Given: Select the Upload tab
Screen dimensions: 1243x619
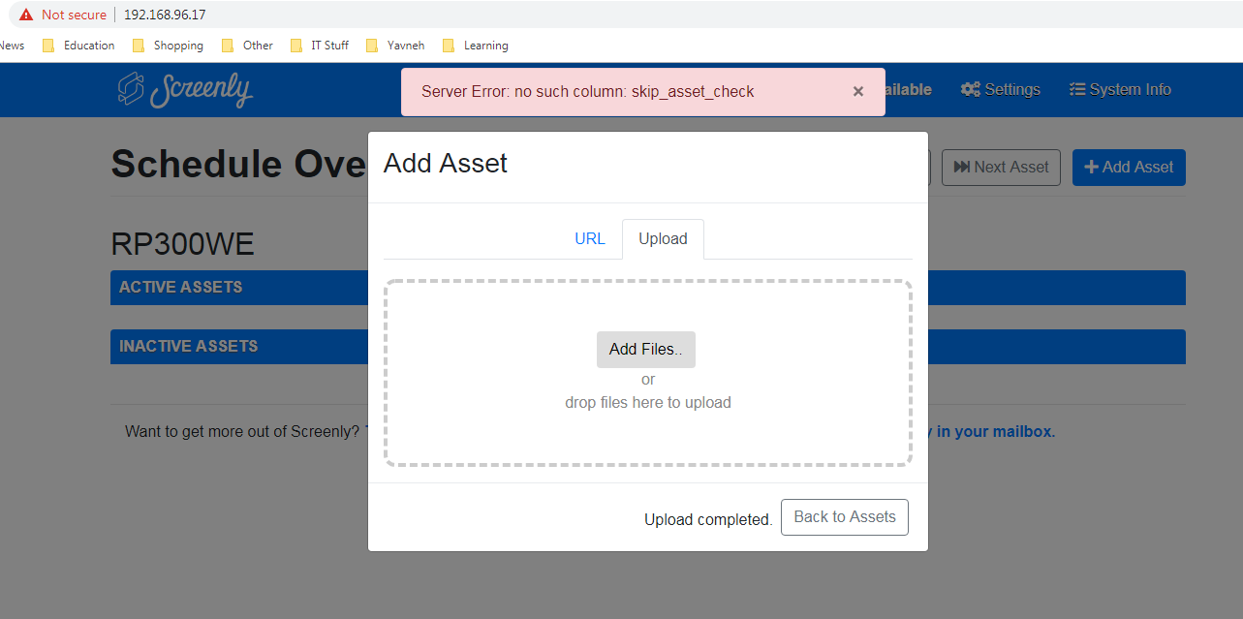Looking at the screenshot, I should (x=663, y=238).
